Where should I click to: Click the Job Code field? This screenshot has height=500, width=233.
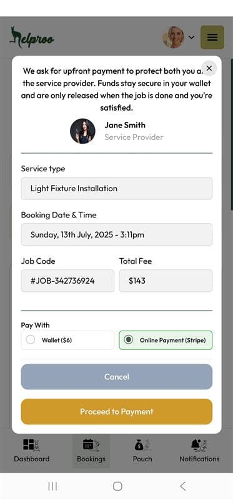tap(67, 281)
